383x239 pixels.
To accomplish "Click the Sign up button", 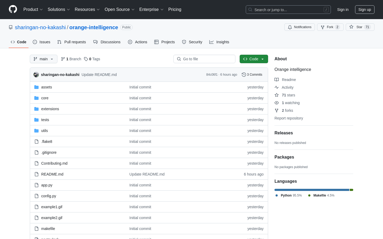I will [x=365, y=10].
